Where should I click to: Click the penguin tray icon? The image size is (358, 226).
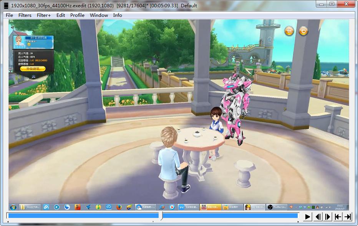pos(318,207)
